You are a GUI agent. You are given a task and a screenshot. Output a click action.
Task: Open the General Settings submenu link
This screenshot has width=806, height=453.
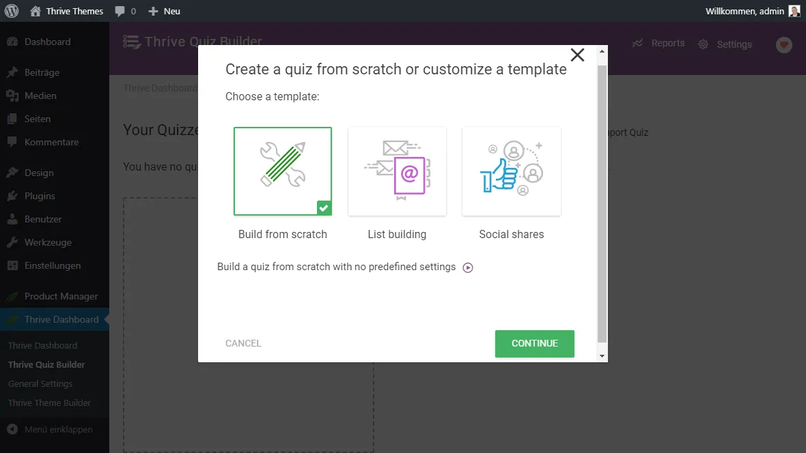(x=40, y=383)
